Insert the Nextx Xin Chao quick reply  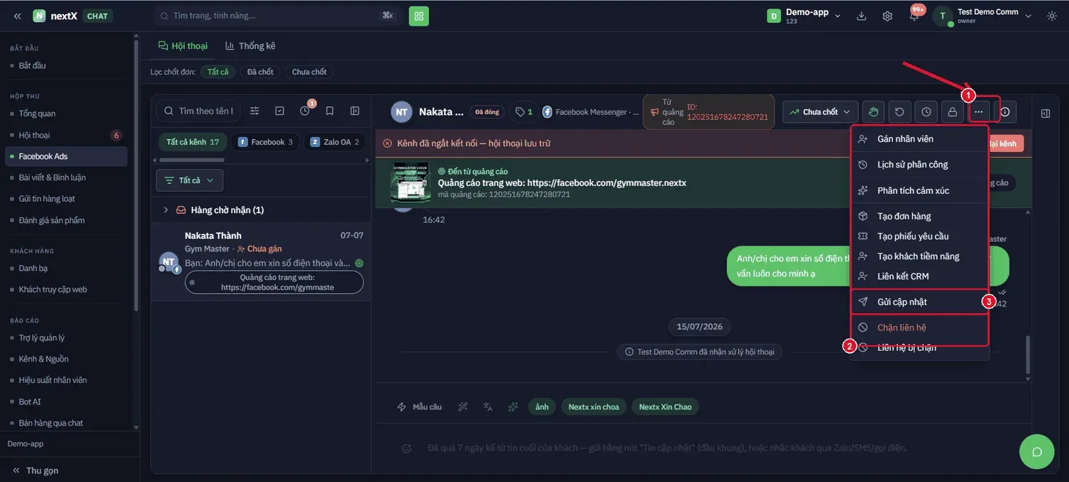[x=665, y=407]
